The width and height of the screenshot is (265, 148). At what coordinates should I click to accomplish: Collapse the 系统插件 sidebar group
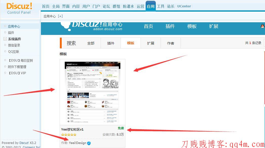click(x=5, y=39)
